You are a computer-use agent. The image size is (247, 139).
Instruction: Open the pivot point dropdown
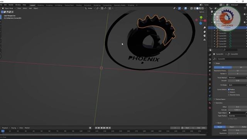[x=98, y=8]
